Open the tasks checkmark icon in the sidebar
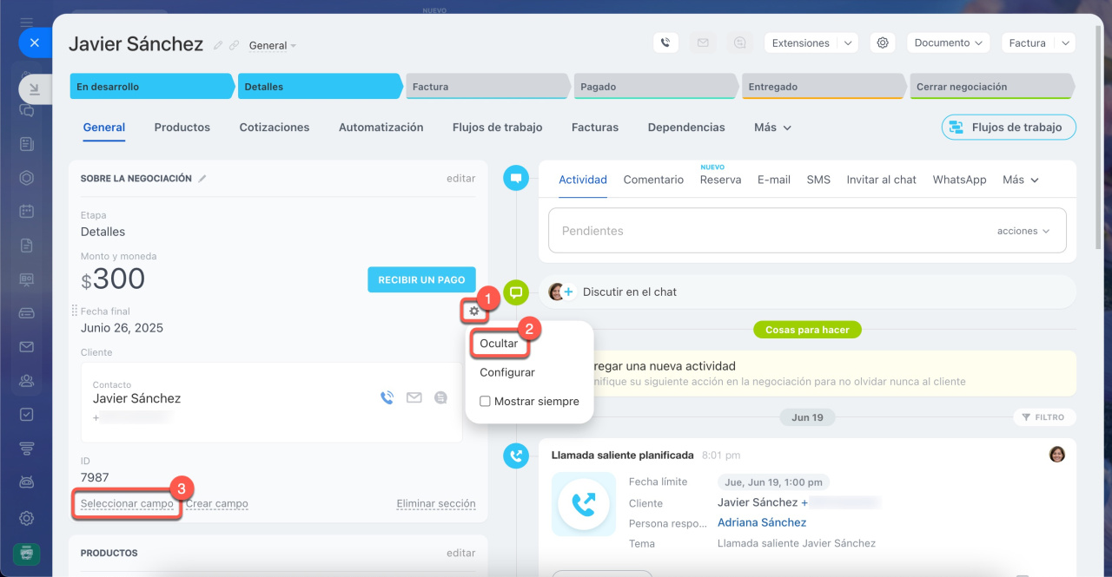This screenshot has width=1112, height=577. 27,414
